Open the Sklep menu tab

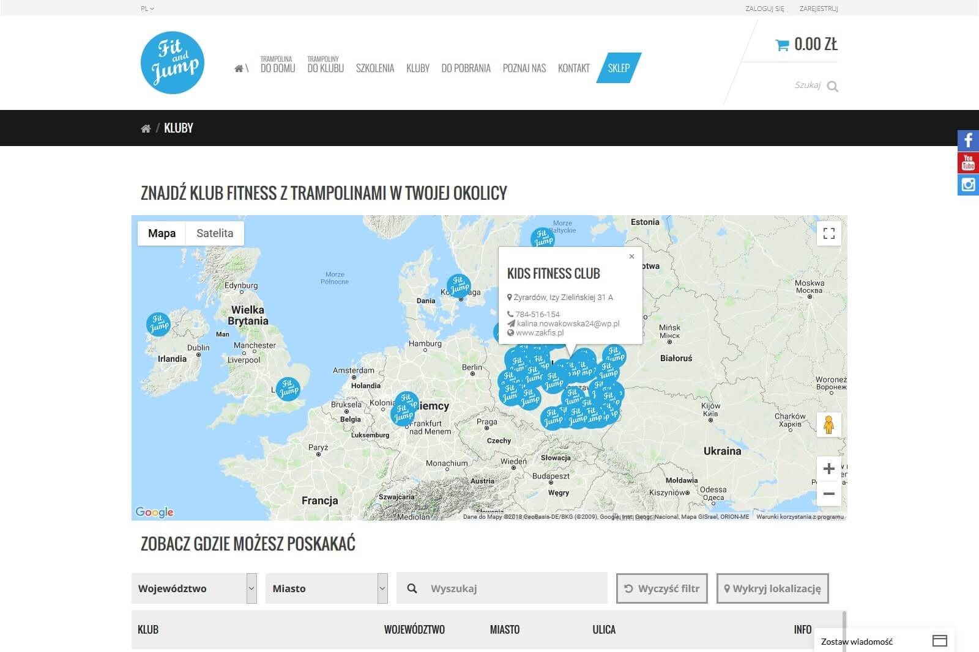pos(618,68)
